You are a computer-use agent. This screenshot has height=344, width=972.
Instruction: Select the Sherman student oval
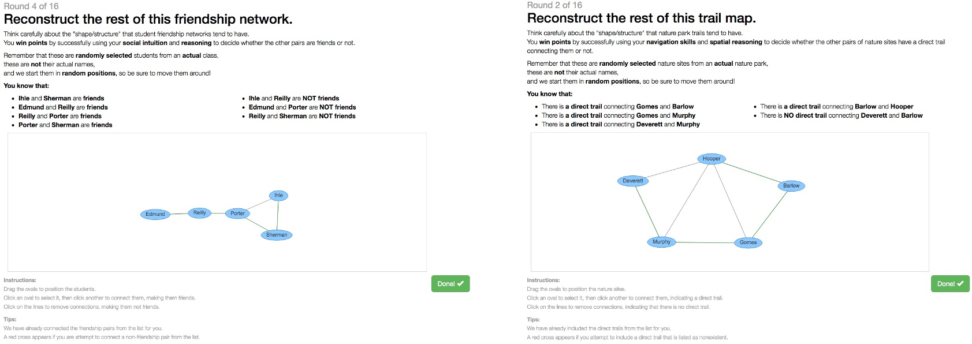pos(276,234)
